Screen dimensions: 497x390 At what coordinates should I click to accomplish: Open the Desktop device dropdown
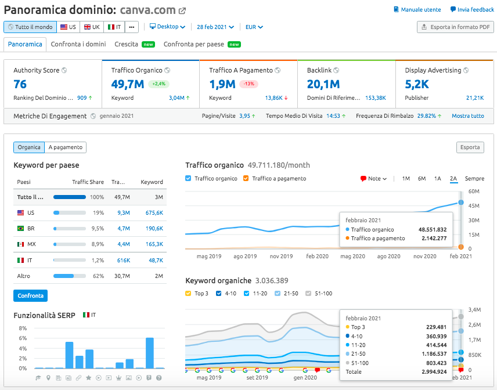tap(167, 27)
